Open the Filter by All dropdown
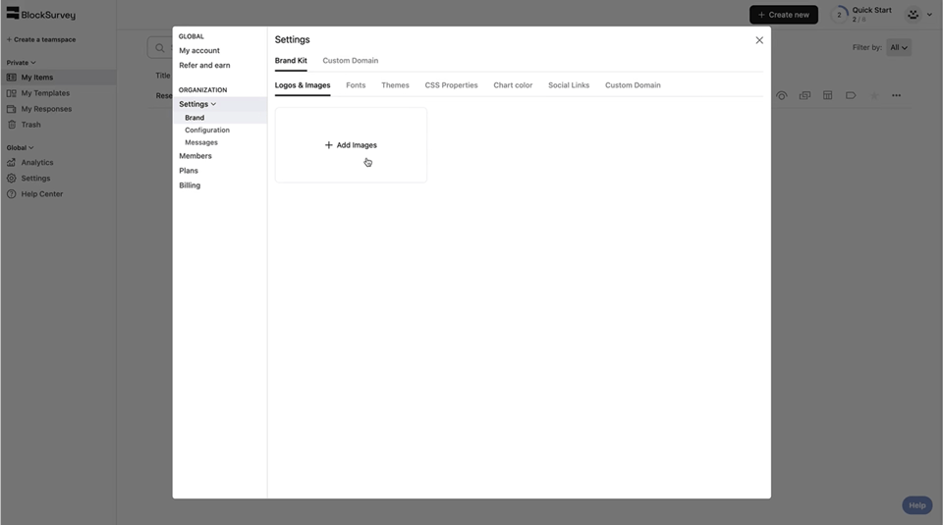 (x=899, y=47)
